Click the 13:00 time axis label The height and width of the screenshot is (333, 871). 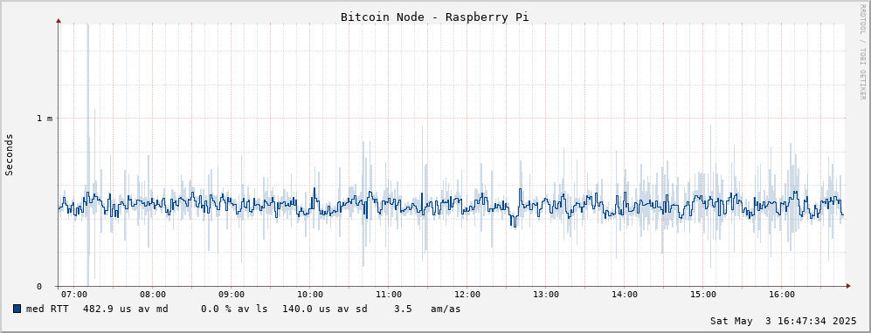pyautogui.click(x=545, y=295)
